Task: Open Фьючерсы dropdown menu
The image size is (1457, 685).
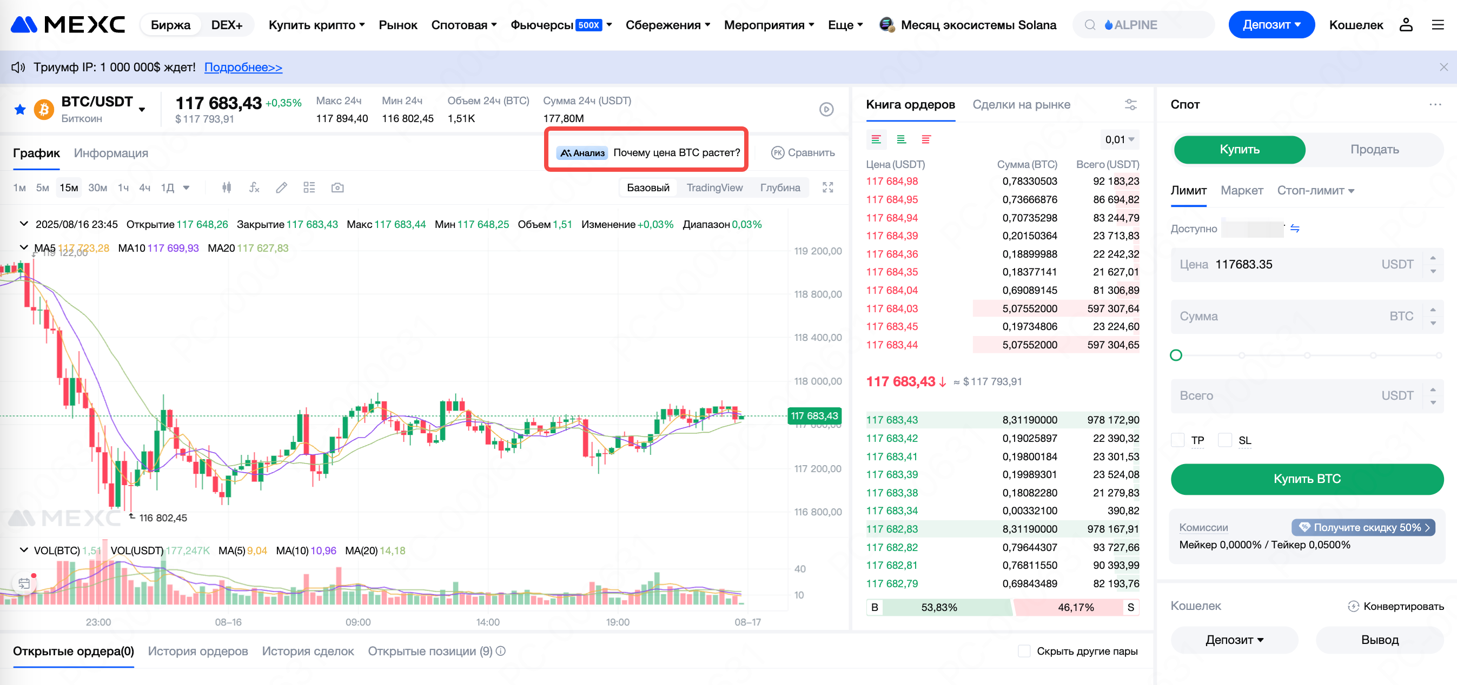Action: [x=561, y=25]
